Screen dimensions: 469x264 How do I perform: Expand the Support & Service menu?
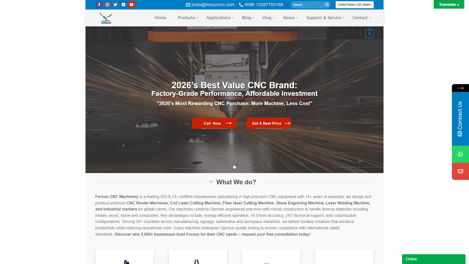point(325,18)
